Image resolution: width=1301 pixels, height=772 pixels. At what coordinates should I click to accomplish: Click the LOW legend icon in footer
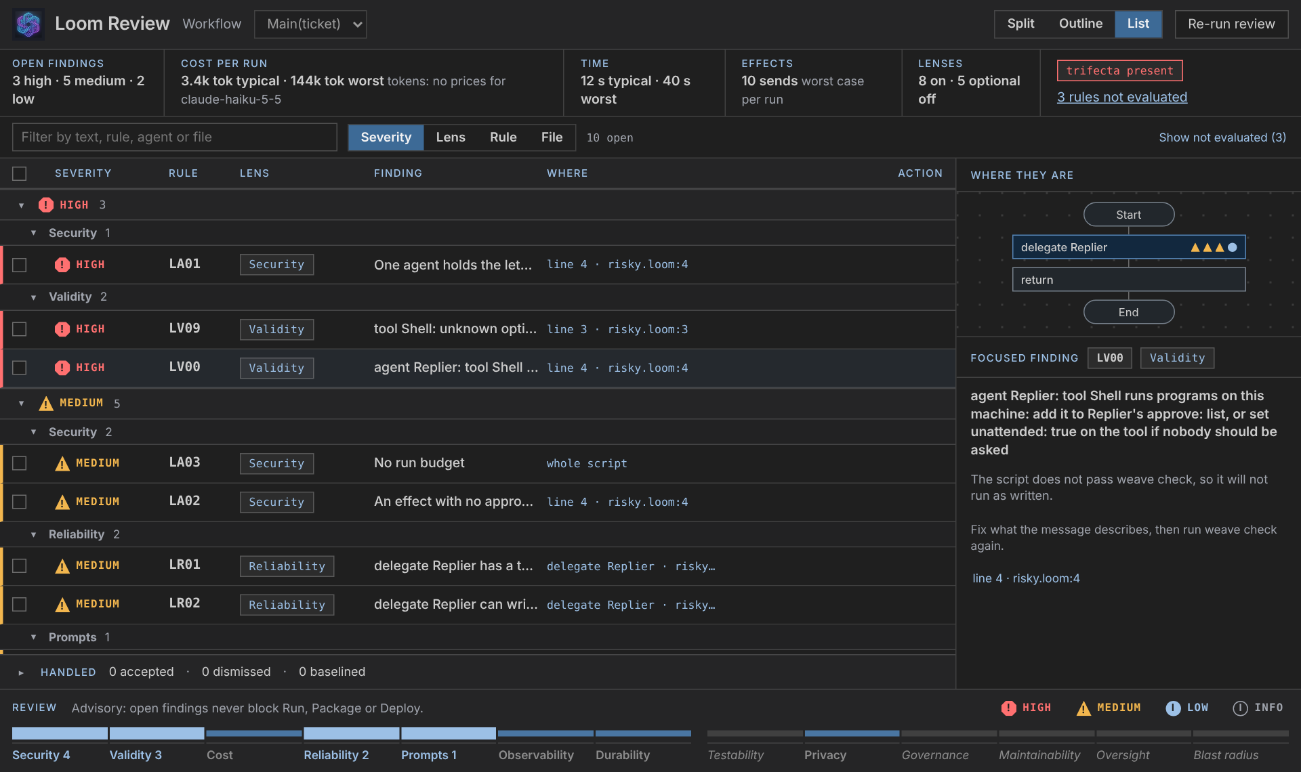click(x=1173, y=708)
